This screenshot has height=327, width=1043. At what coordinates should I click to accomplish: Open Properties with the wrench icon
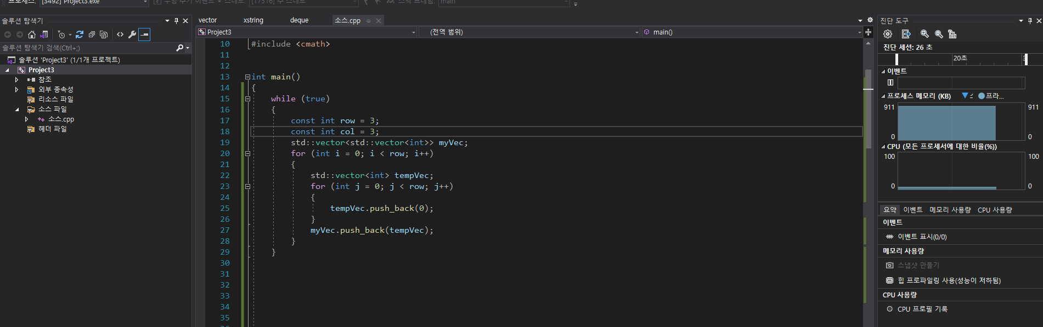point(132,35)
